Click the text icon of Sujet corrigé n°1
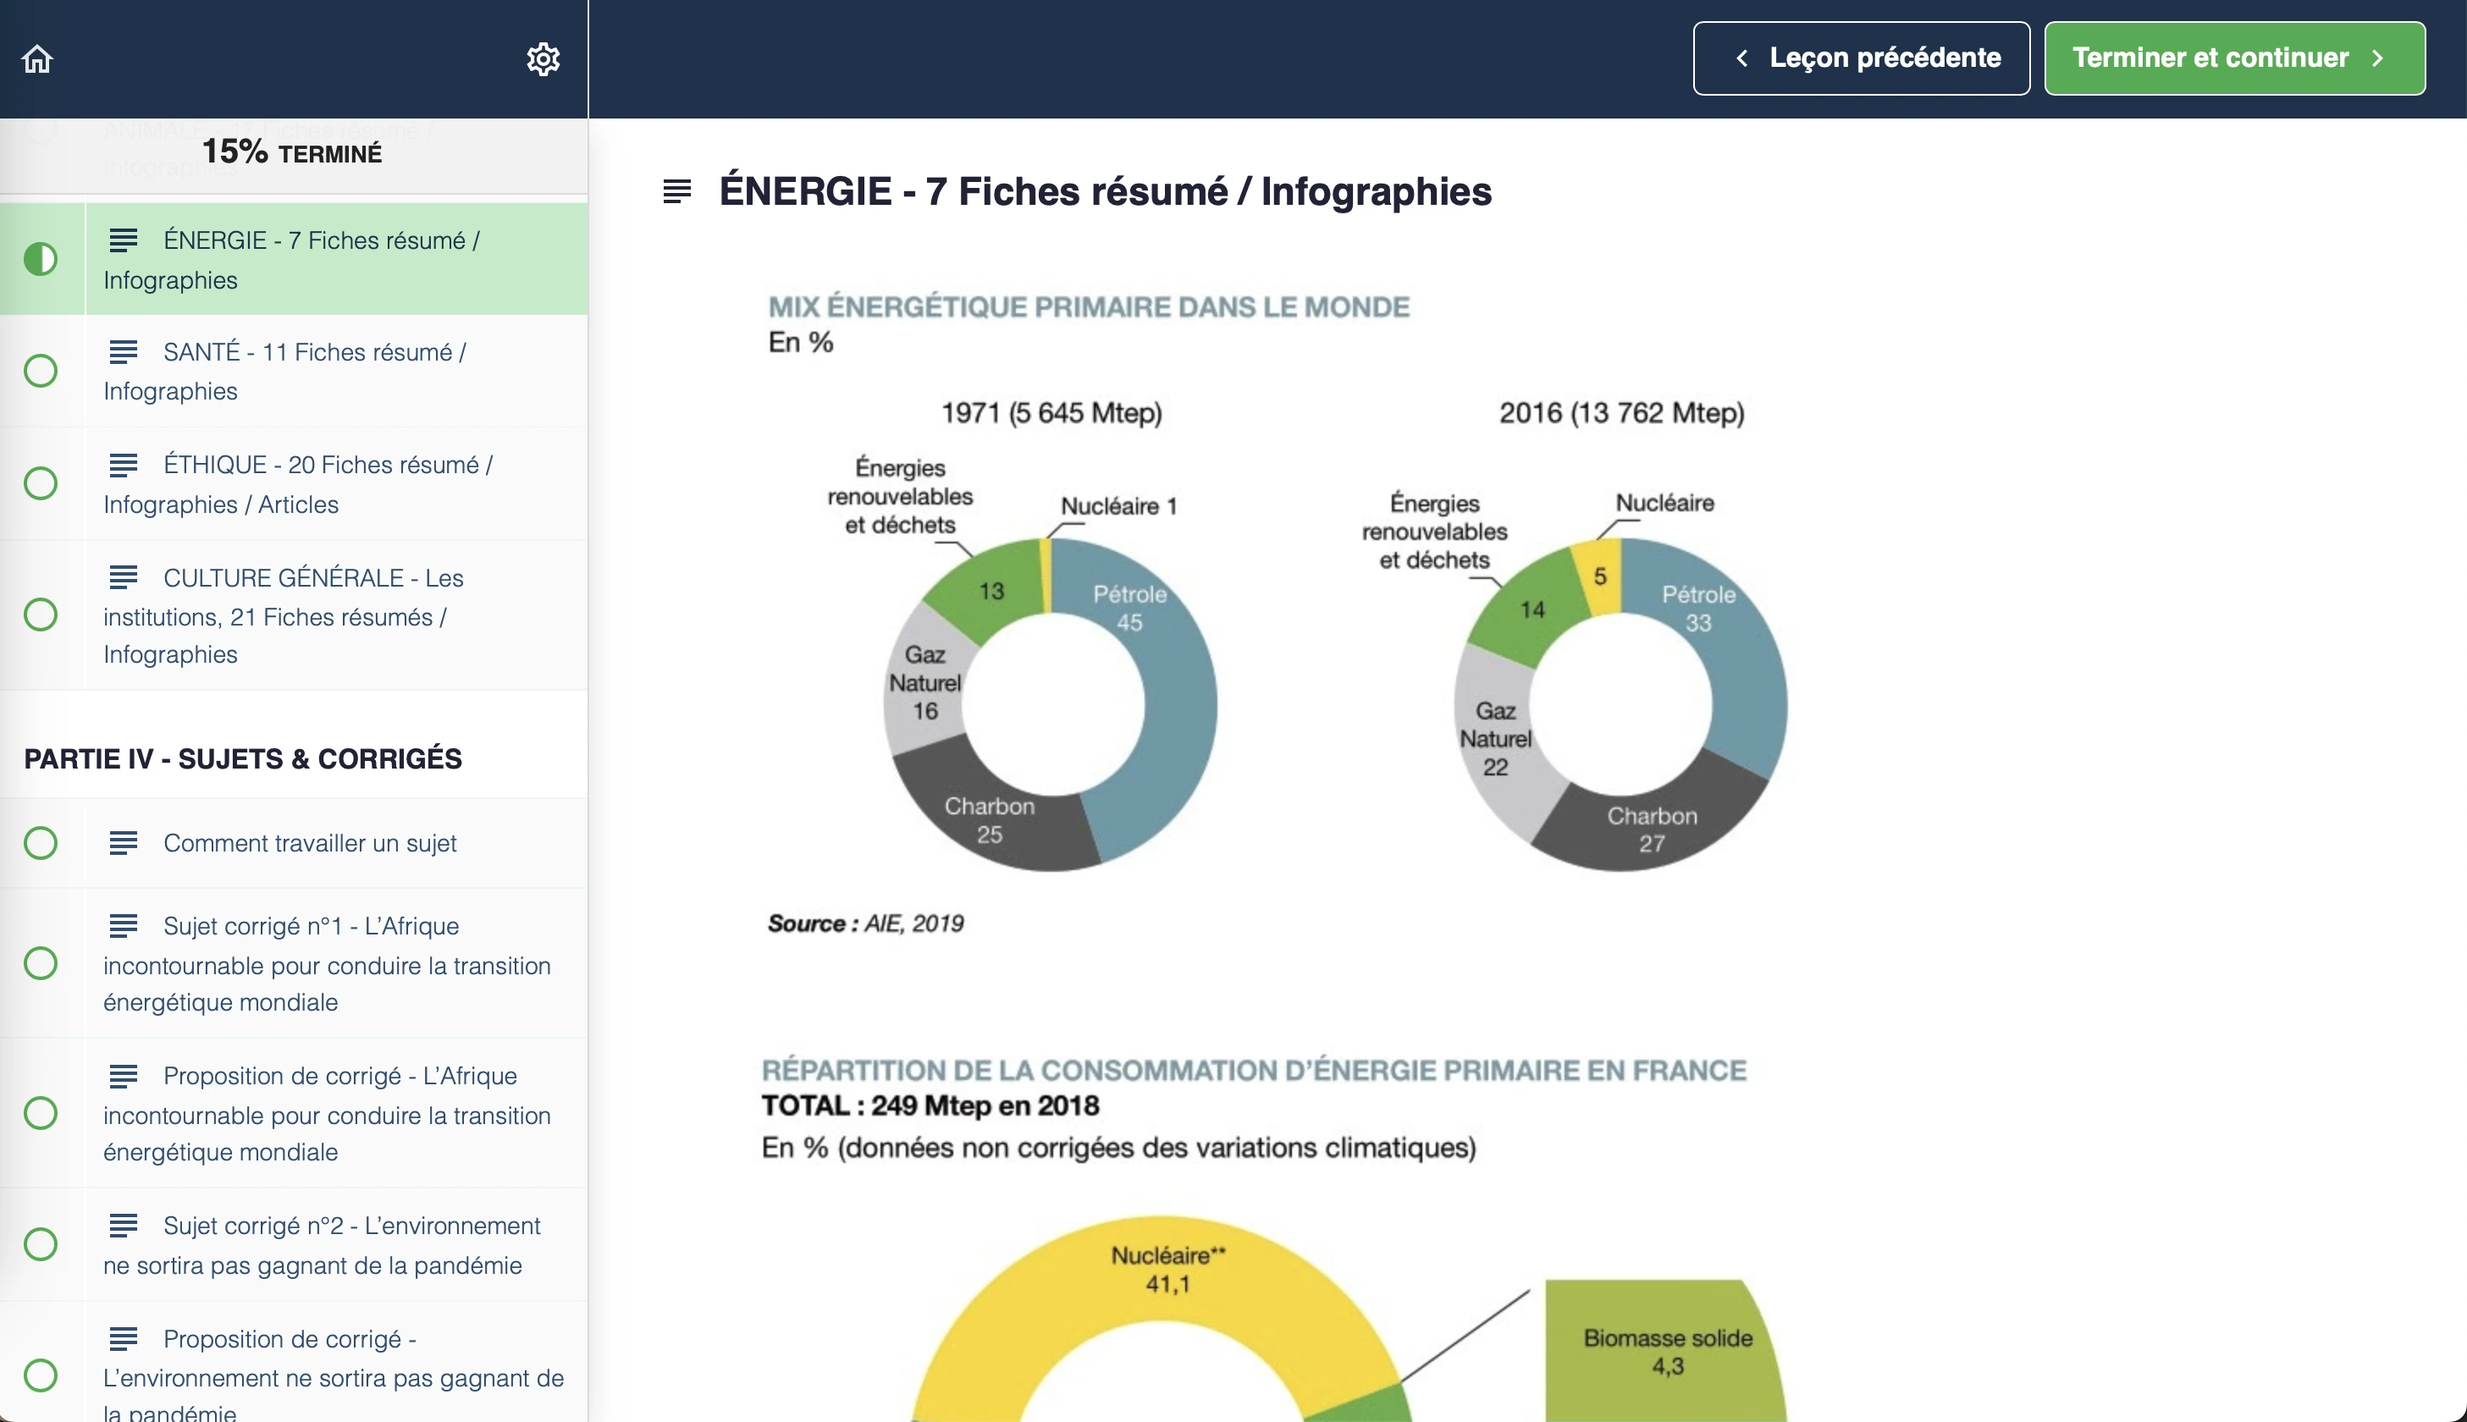Screen dimensions: 2467x1422 123,925
